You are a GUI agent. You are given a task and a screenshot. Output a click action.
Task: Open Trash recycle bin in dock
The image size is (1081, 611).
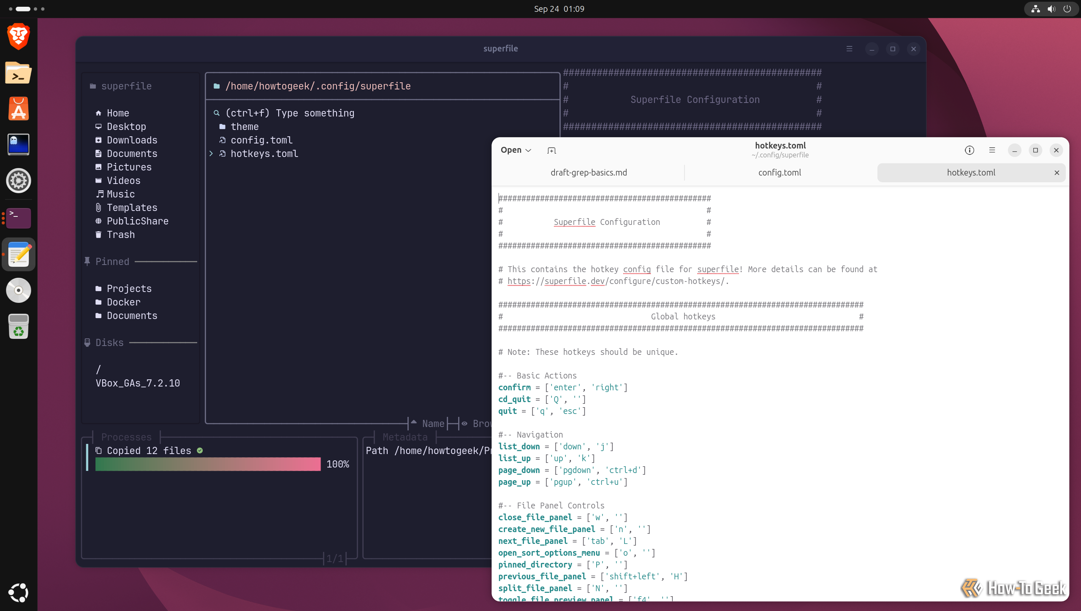pos(19,326)
